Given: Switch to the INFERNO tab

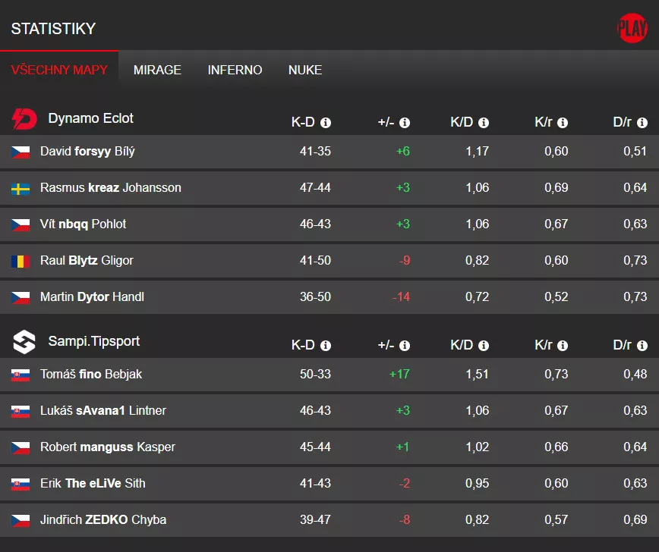Looking at the screenshot, I should (x=235, y=70).
